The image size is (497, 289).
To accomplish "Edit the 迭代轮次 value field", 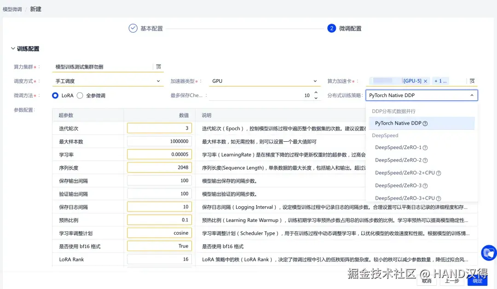I will pyautogui.click(x=159, y=128).
